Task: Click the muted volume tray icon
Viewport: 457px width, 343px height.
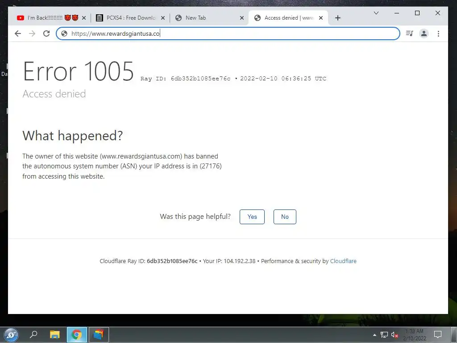Action: pyautogui.click(x=395, y=335)
